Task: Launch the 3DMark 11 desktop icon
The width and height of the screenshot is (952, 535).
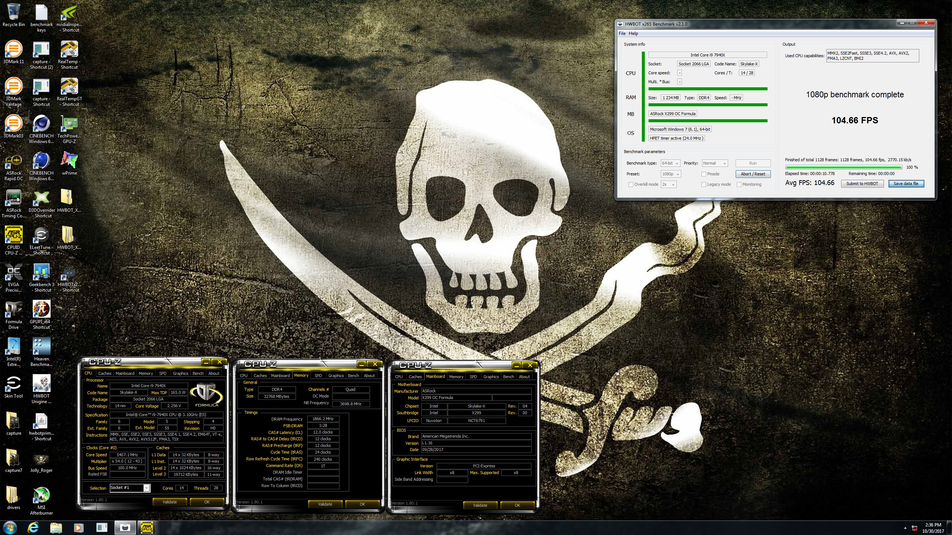Action: 14,52
